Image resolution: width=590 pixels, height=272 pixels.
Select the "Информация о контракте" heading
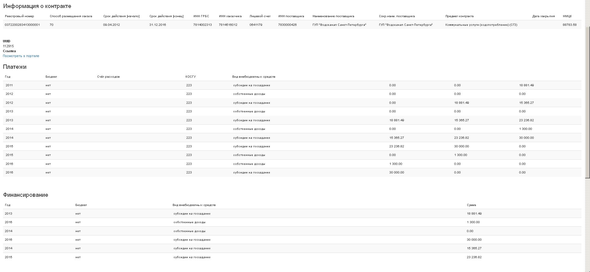tap(37, 6)
